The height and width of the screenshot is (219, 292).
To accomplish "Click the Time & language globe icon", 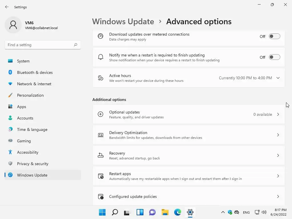I will pos(10,129).
